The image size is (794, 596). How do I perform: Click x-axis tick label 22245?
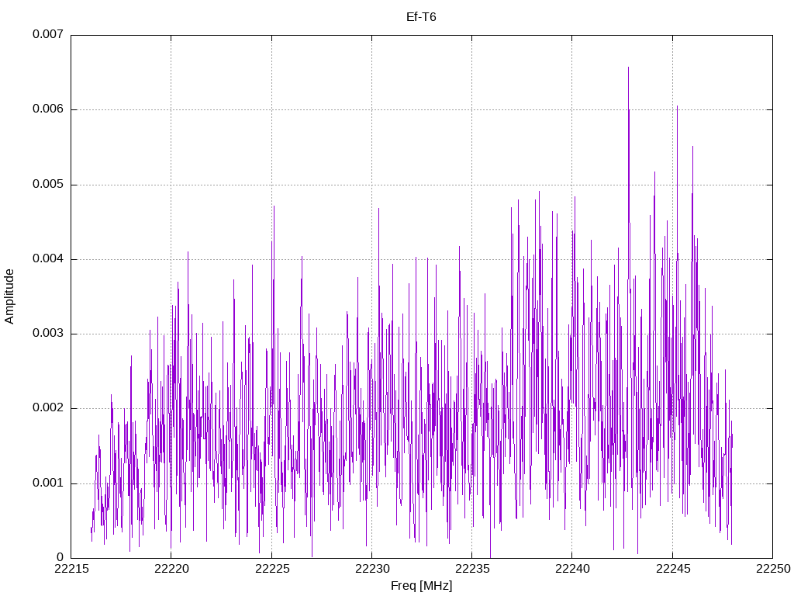pos(673,569)
